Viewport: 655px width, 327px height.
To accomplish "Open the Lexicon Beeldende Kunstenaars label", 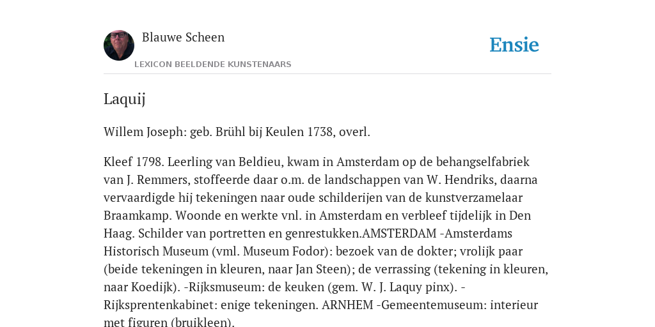I will coord(212,65).
